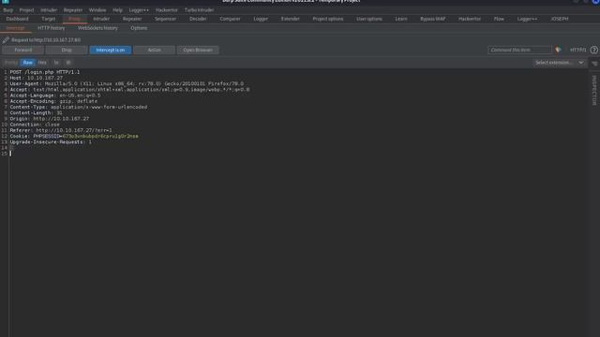Open the Turbo Intruder menu

[199, 10]
